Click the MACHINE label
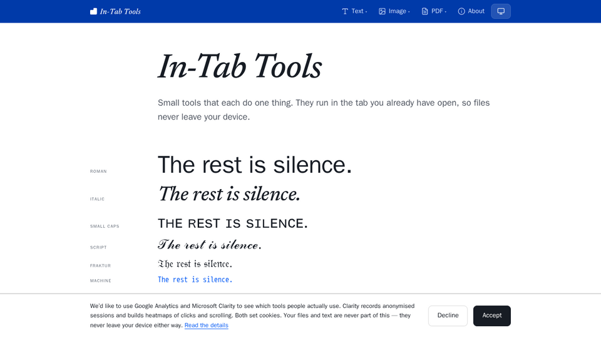Viewport: 601px width, 338px height. click(101, 281)
